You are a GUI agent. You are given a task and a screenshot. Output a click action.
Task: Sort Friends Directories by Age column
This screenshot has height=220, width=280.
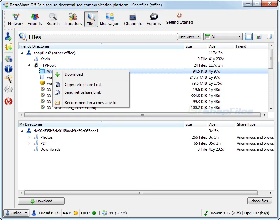(x=221, y=46)
